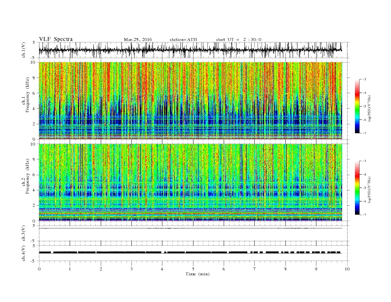Click the "6" kHz tick on the ch.1 frequency axis
Screen dimensions: 391x302
point(35,93)
